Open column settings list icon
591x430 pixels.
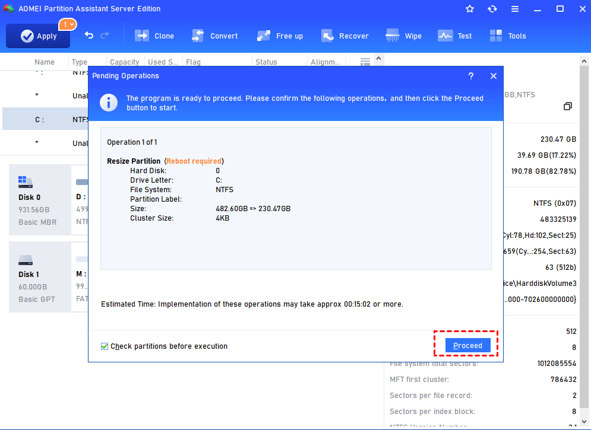365,62
